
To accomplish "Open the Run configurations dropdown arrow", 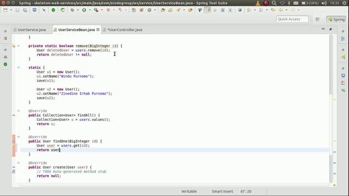I will tap(89, 10).
